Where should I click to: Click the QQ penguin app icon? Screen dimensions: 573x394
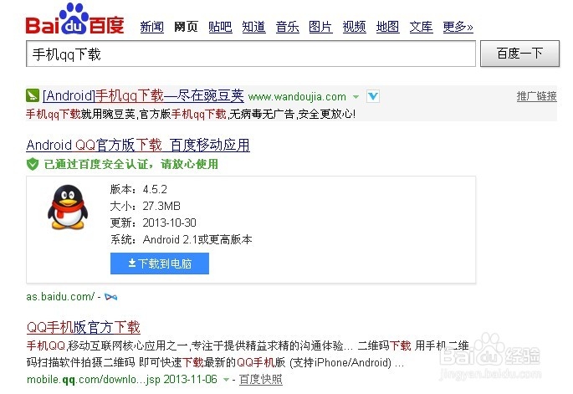coord(68,207)
